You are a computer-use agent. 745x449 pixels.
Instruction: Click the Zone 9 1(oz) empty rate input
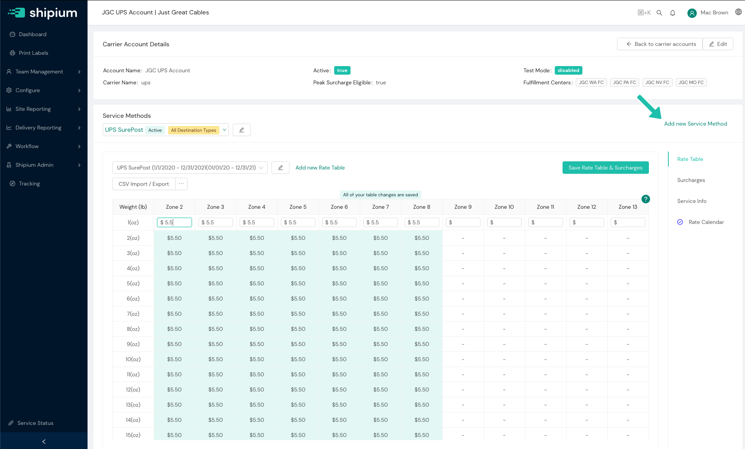[x=463, y=222]
